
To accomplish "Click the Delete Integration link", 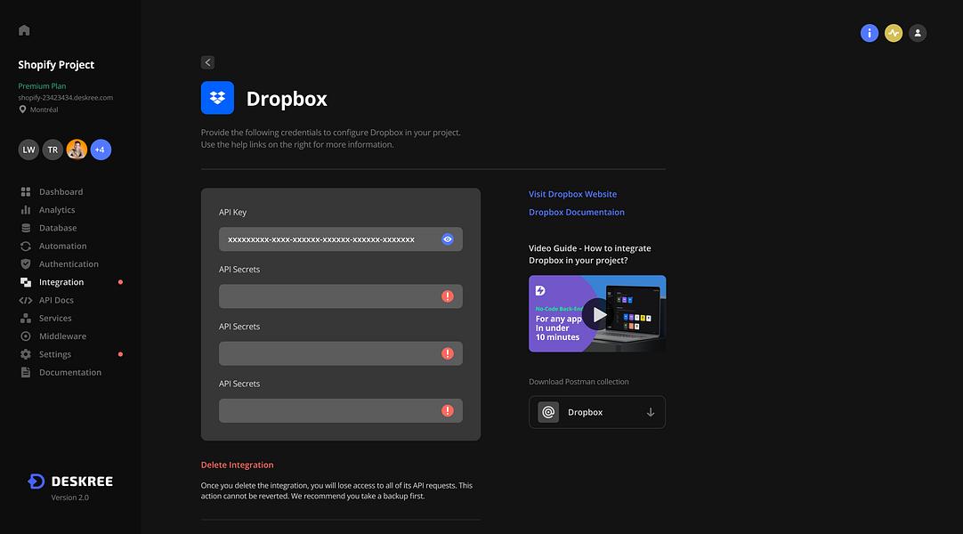I will (237, 465).
